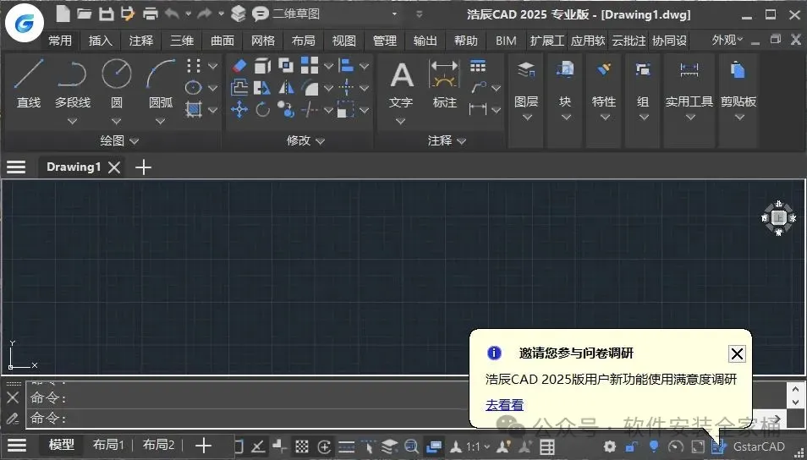Select the 直线 line tool
This screenshot has width=807, height=460.
coord(28,82)
